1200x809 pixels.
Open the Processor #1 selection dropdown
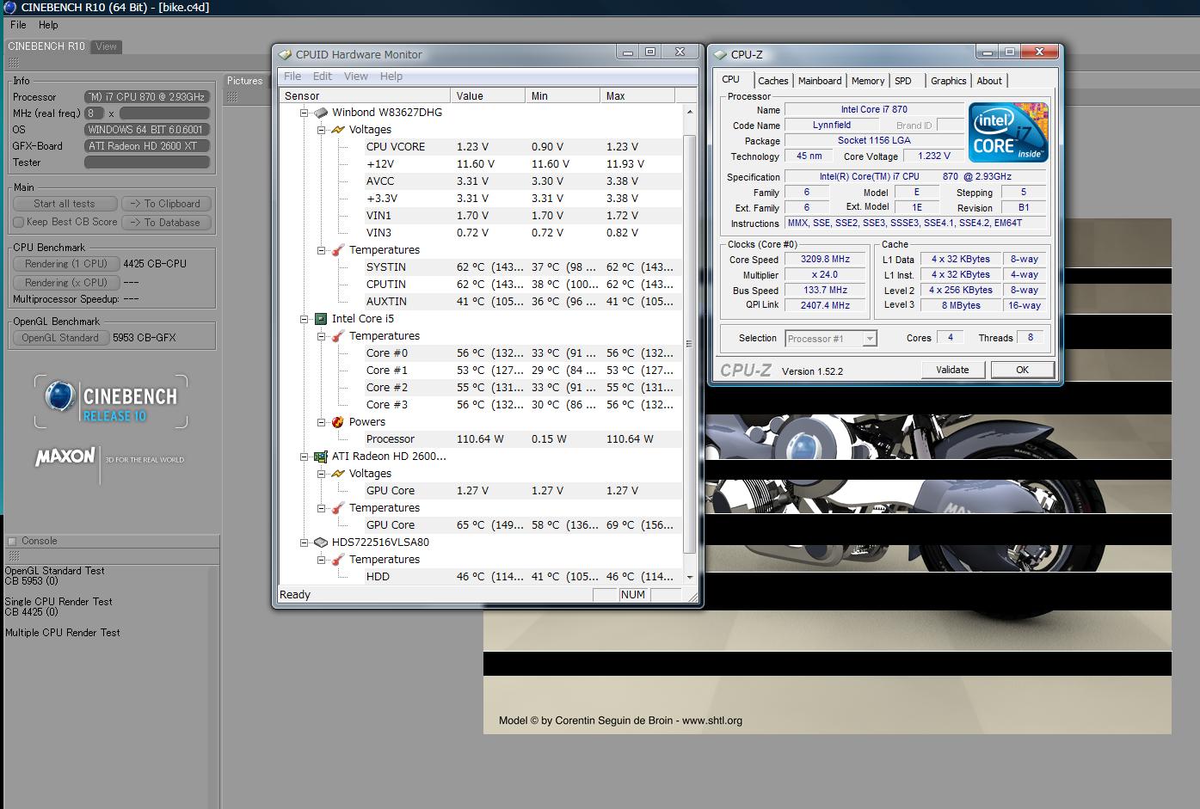(870, 339)
